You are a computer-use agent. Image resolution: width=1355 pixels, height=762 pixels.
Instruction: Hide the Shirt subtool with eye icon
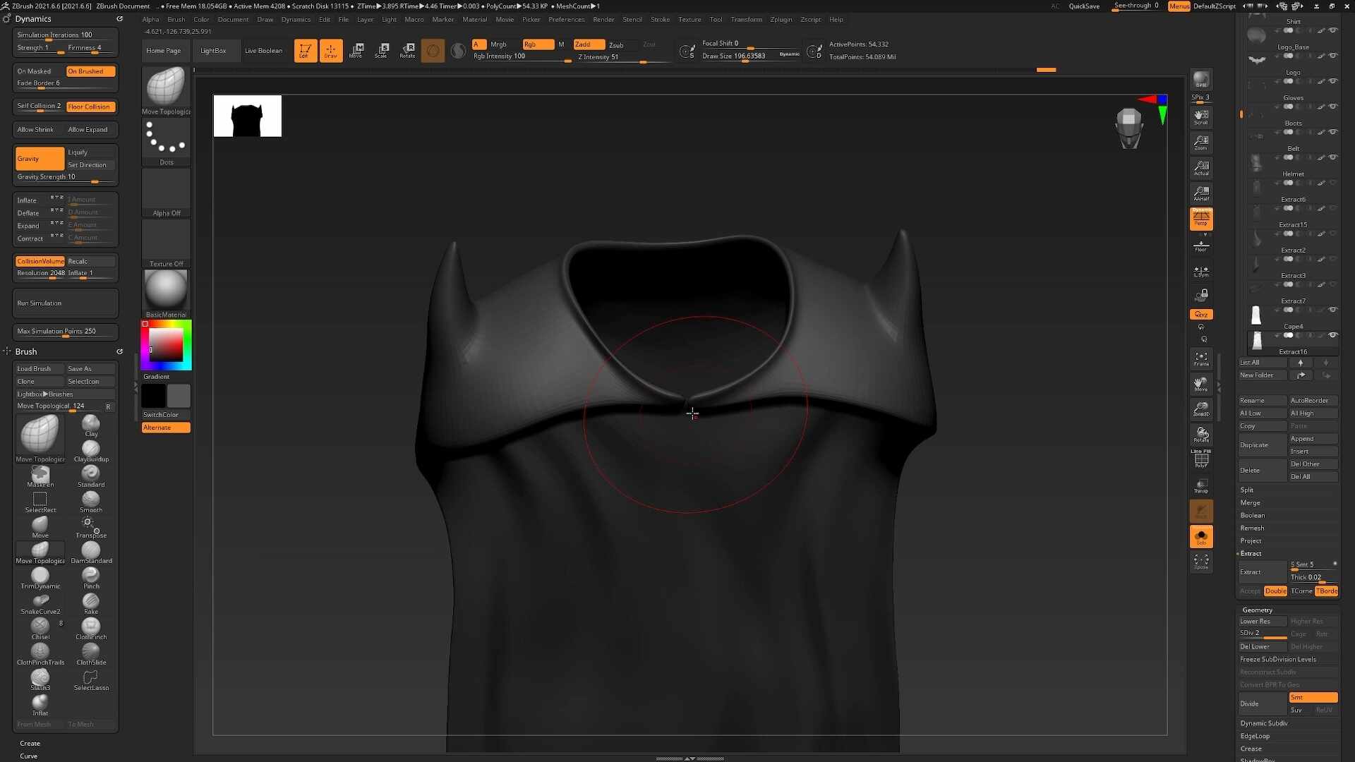pyautogui.click(x=1333, y=30)
